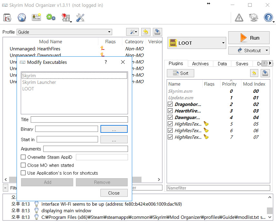Switch to the Data tab

pyautogui.click(x=222, y=64)
